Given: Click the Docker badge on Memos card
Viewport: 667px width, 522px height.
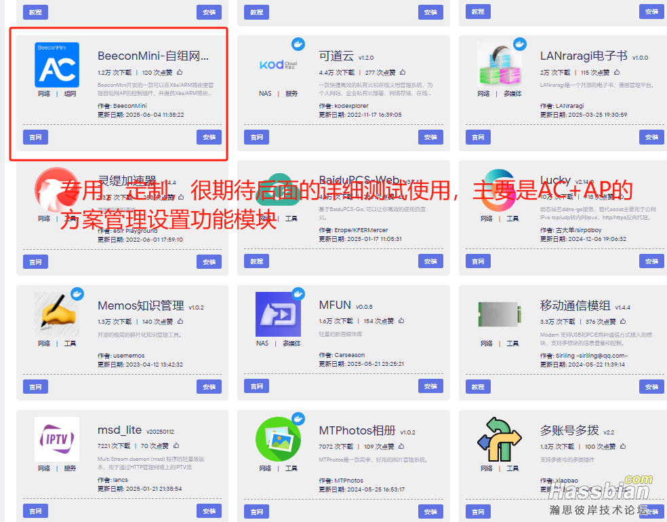Looking at the screenshot, I should 77,294.
